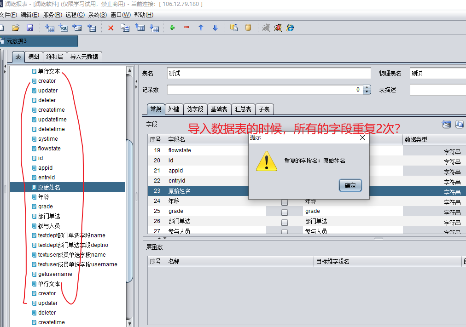Click the yellow documents transfer toolbar icon
The image size is (466, 327).
pyautogui.click(x=234, y=28)
